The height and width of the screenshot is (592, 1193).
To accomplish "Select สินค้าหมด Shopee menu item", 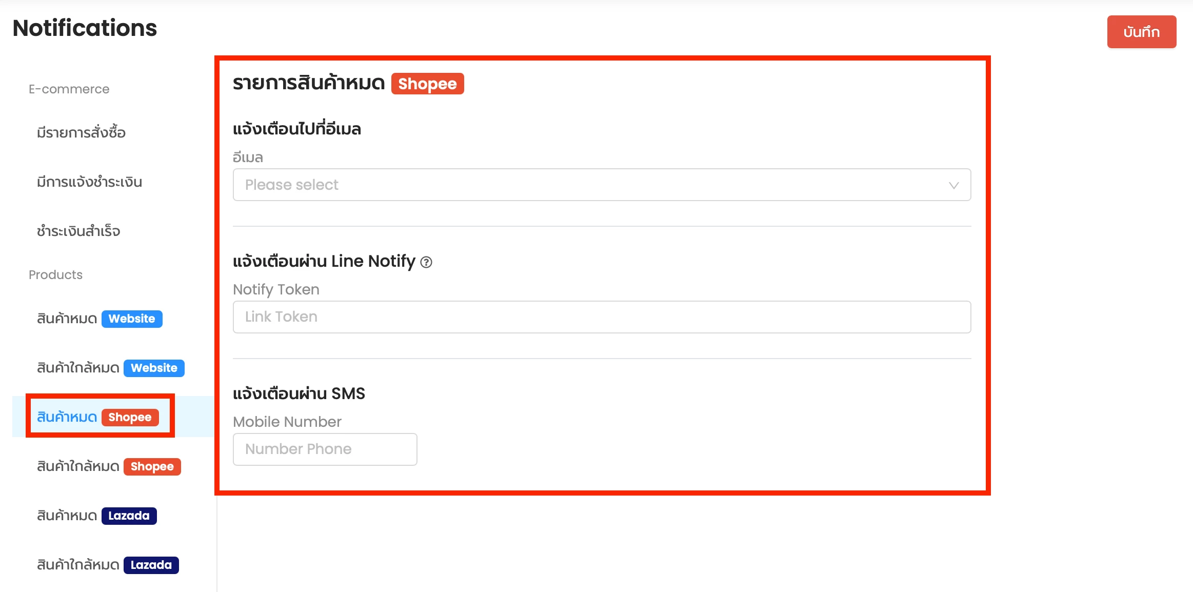I will tap(98, 417).
